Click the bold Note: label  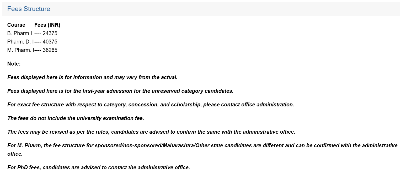coord(14,64)
